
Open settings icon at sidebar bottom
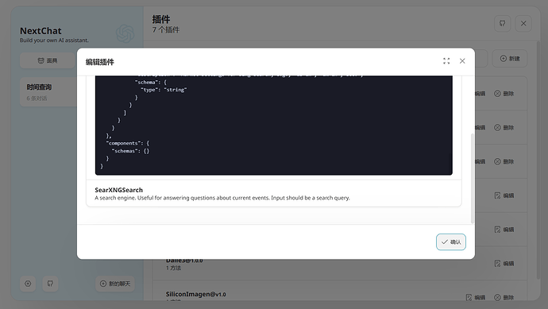[28, 284]
